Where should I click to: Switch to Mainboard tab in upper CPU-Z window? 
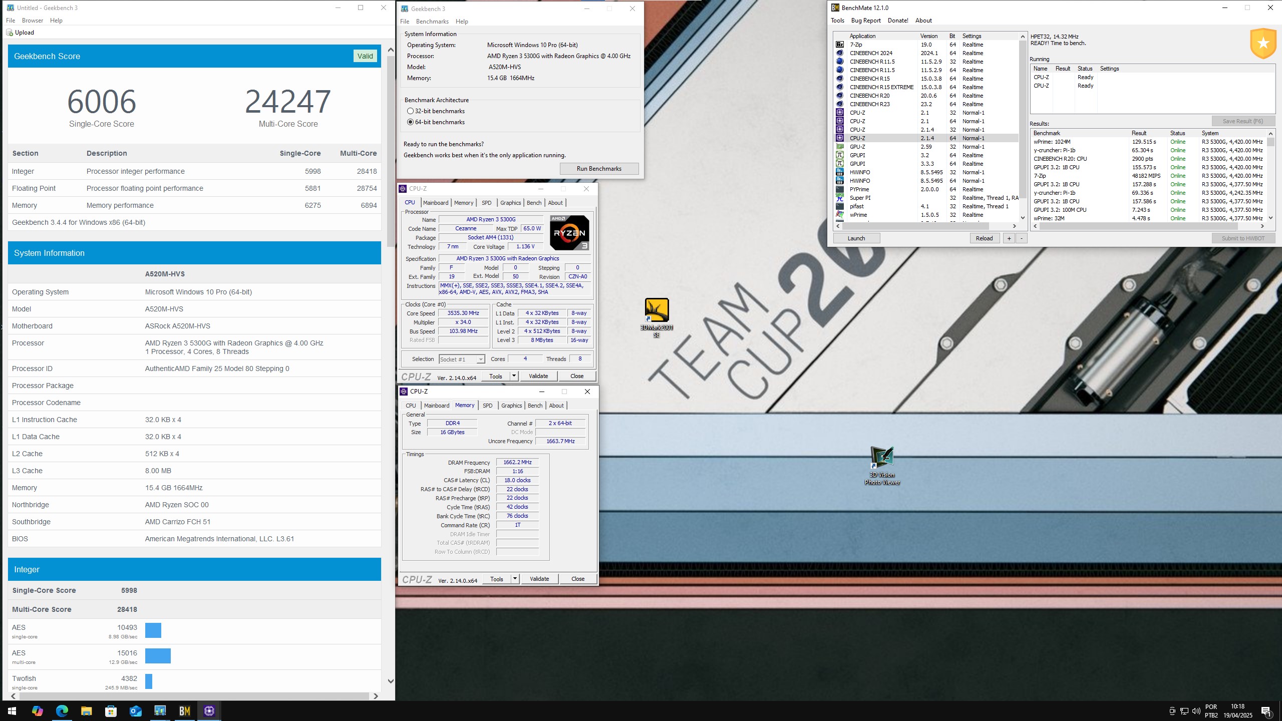[436, 203]
